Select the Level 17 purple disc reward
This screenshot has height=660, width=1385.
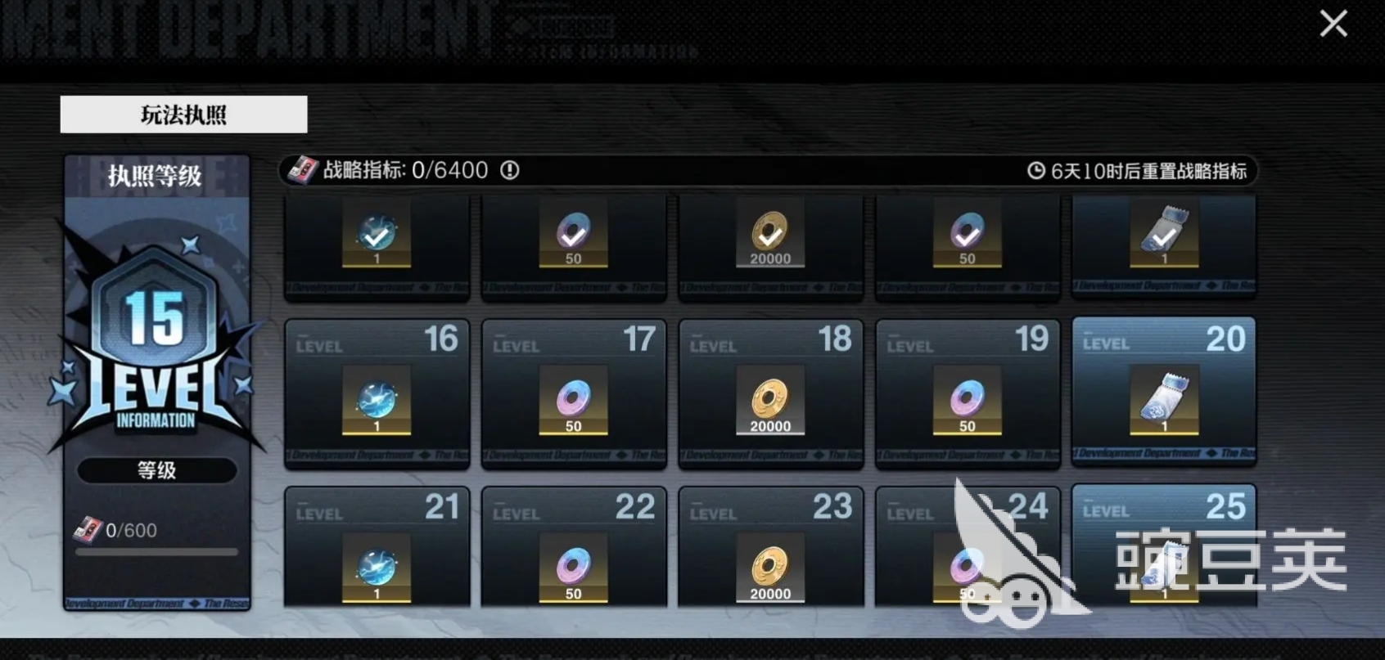click(573, 400)
